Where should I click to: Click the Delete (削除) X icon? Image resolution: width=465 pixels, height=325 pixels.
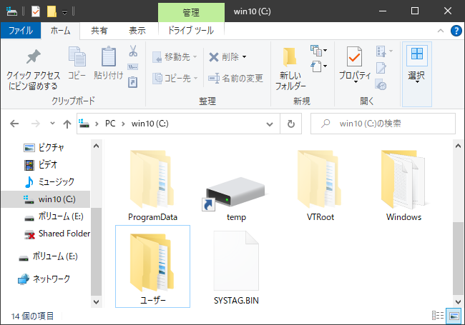(214, 57)
